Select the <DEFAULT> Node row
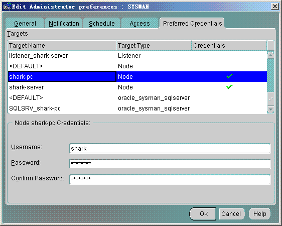This screenshot has height=226, width=282. click(x=137, y=66)
